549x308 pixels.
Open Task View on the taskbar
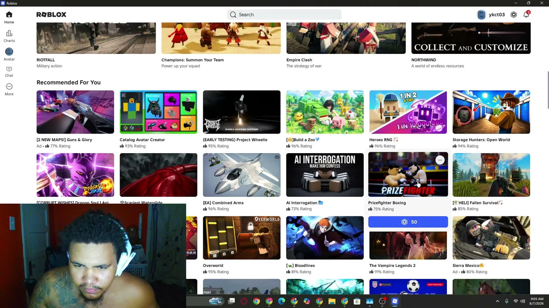pos(232,302)
